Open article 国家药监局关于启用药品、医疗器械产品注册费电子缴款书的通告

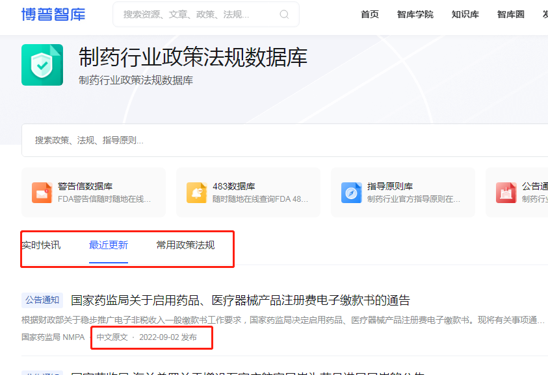(241, 300)
